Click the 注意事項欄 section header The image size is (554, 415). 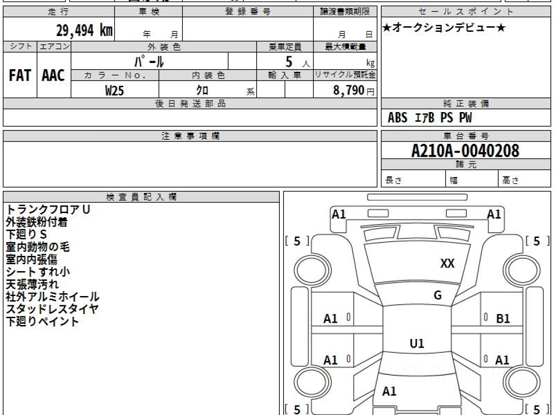190,136
